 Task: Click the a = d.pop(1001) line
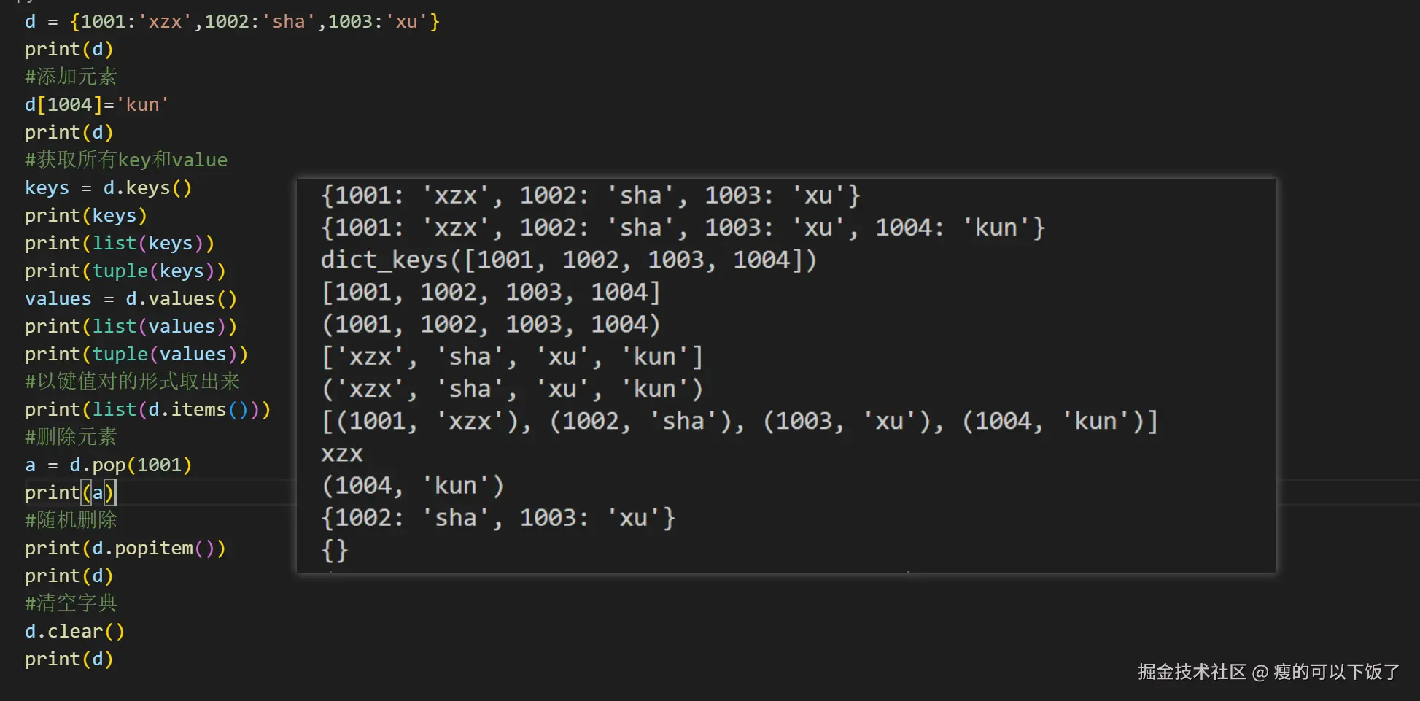click(108, 465)
